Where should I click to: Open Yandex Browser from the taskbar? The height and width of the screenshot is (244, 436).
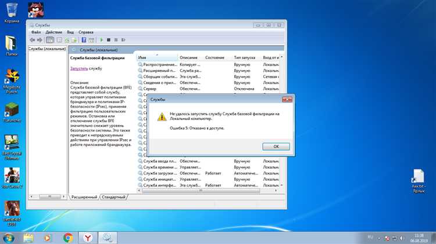tap(88, 238)
